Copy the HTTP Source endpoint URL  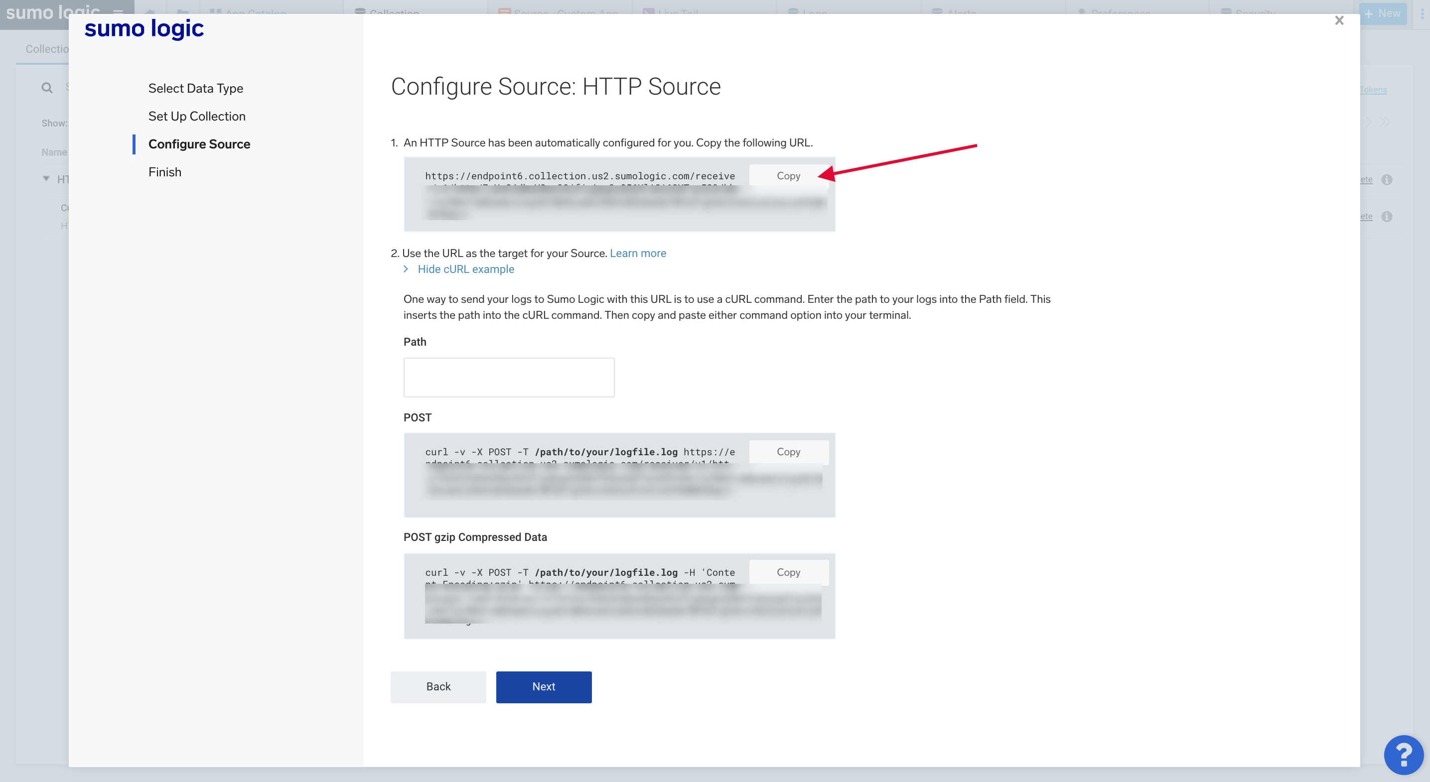pyautogui.click(x=788, y=176)
